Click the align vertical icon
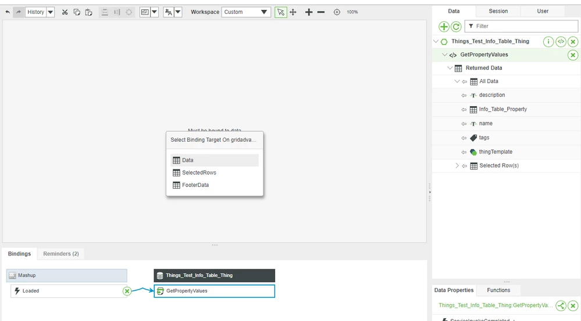 pyautogui.click(x=117, y=12)
